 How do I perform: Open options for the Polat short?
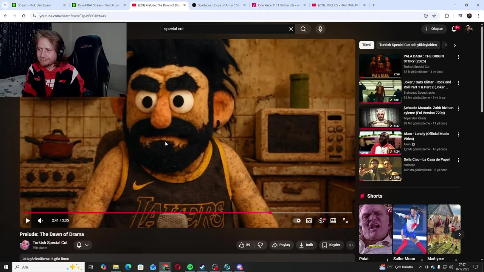click(x=388, y=260)
